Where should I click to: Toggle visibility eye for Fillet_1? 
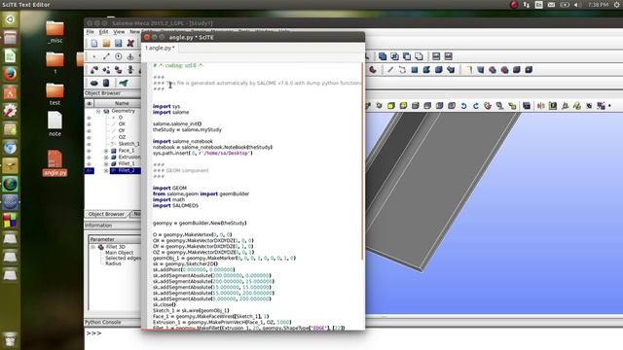point(89,163)
